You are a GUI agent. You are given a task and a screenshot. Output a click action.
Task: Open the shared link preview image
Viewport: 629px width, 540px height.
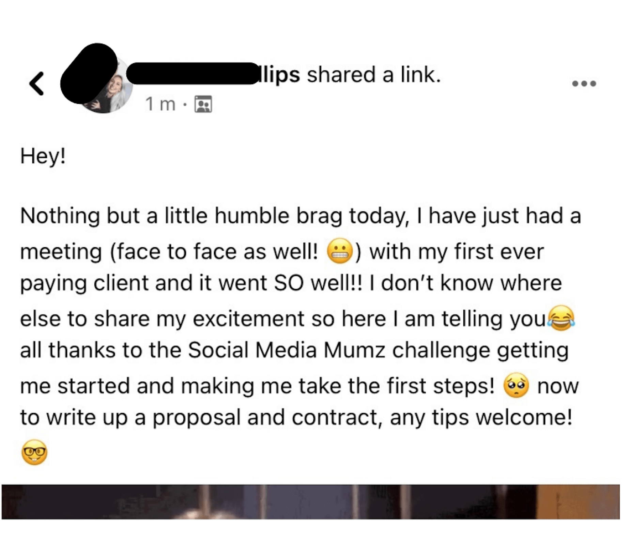(310, 502)
